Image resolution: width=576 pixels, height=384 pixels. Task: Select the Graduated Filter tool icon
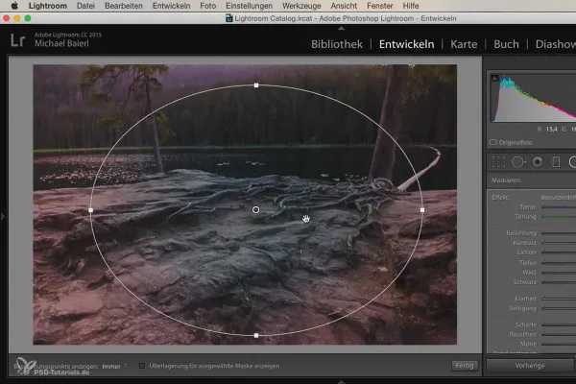(556, 161)
